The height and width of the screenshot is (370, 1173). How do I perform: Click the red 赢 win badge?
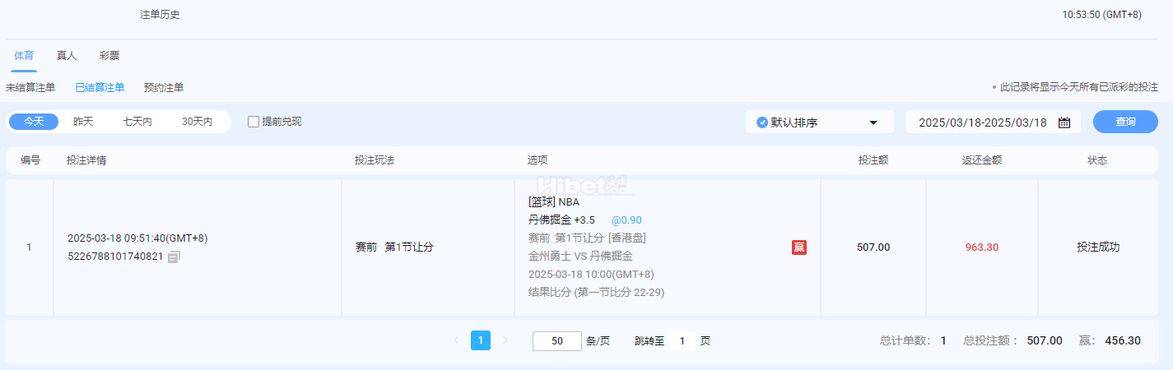click(x=798, y=247)
